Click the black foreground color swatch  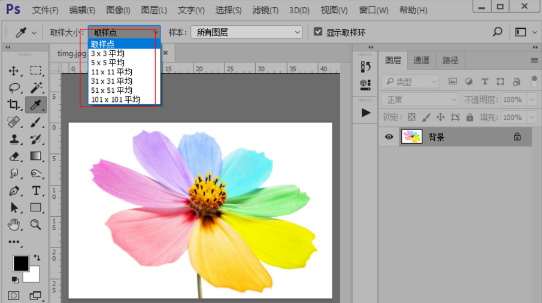pyautogui.click(x=21, y=263)
